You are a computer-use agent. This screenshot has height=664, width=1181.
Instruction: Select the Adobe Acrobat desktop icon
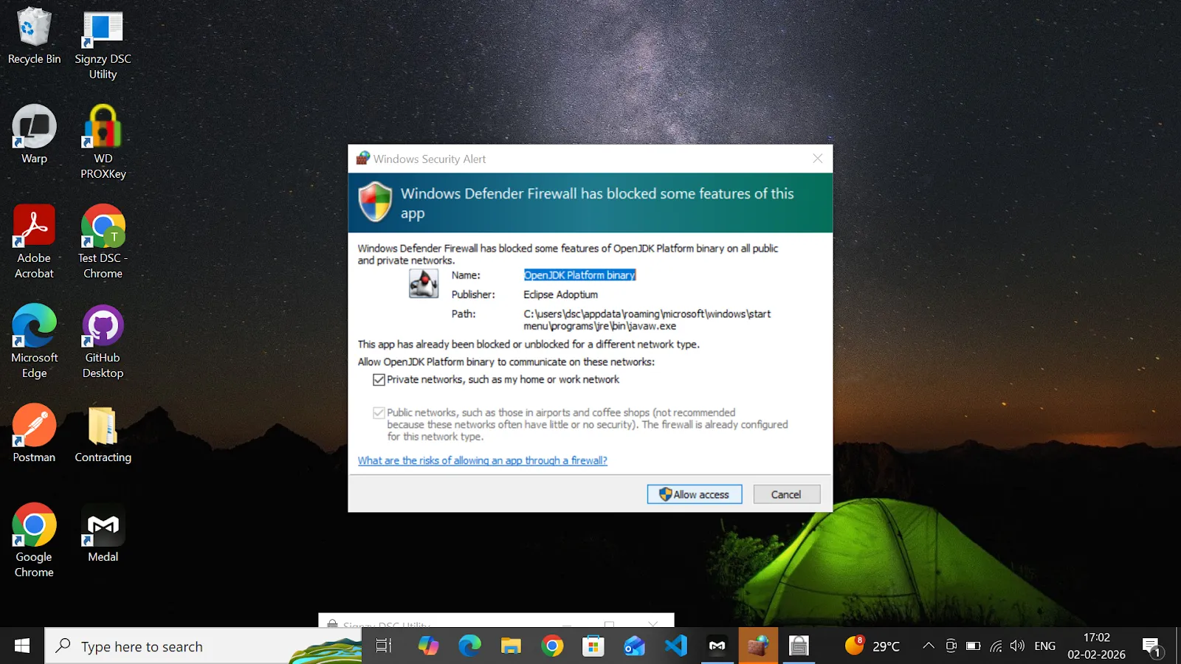34,242
